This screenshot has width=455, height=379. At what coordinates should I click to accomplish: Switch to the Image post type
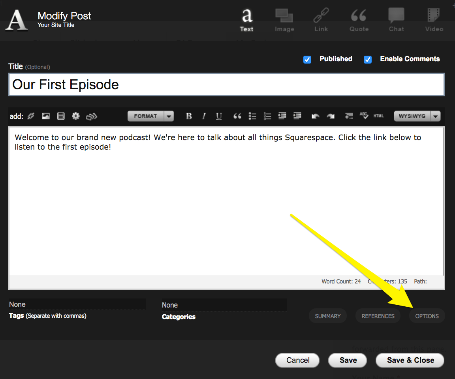(x=284, y=21)
